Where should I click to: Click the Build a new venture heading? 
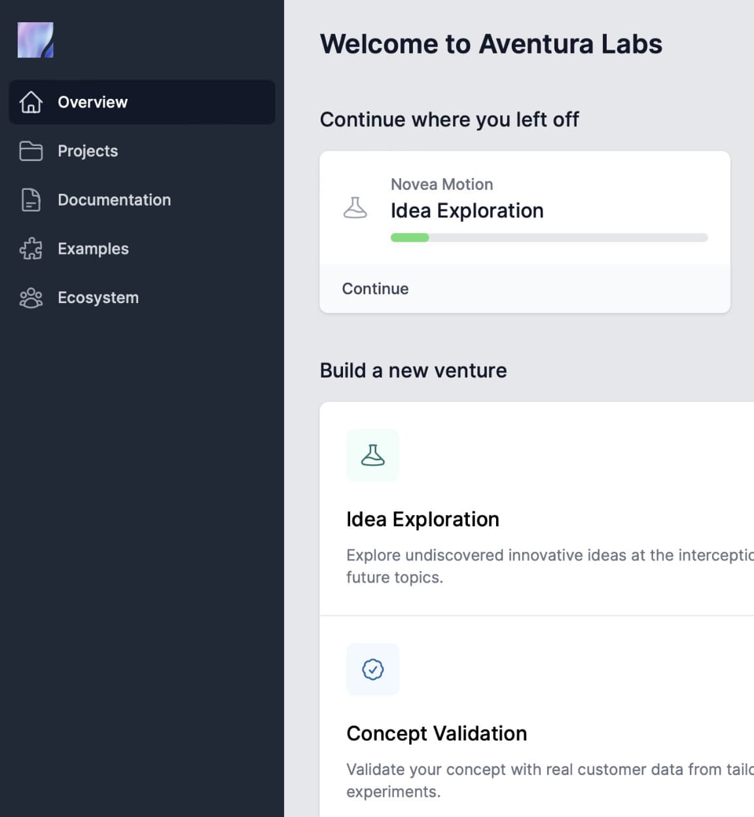coord(413,371)
